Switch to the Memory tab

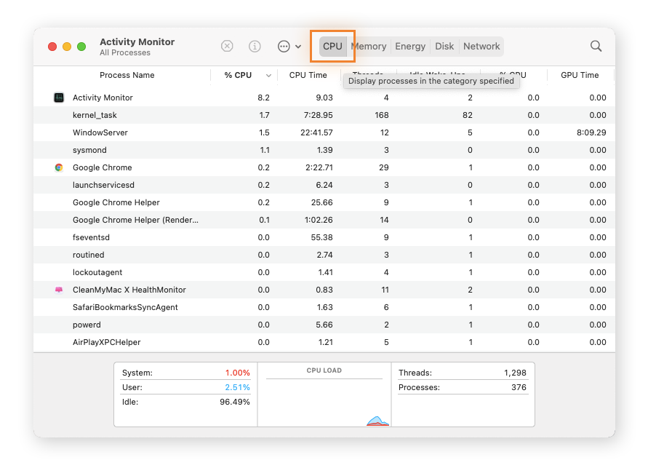pyautogui.click(x=369, y=46)
